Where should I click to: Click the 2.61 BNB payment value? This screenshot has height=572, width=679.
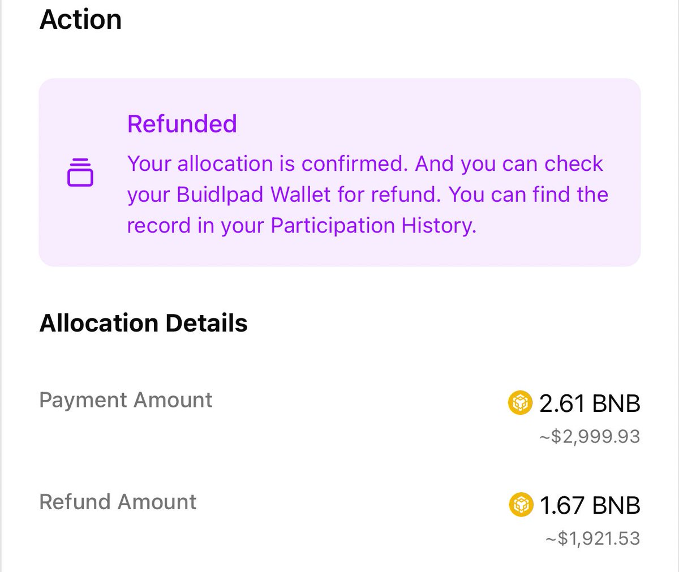click(590, 403)
